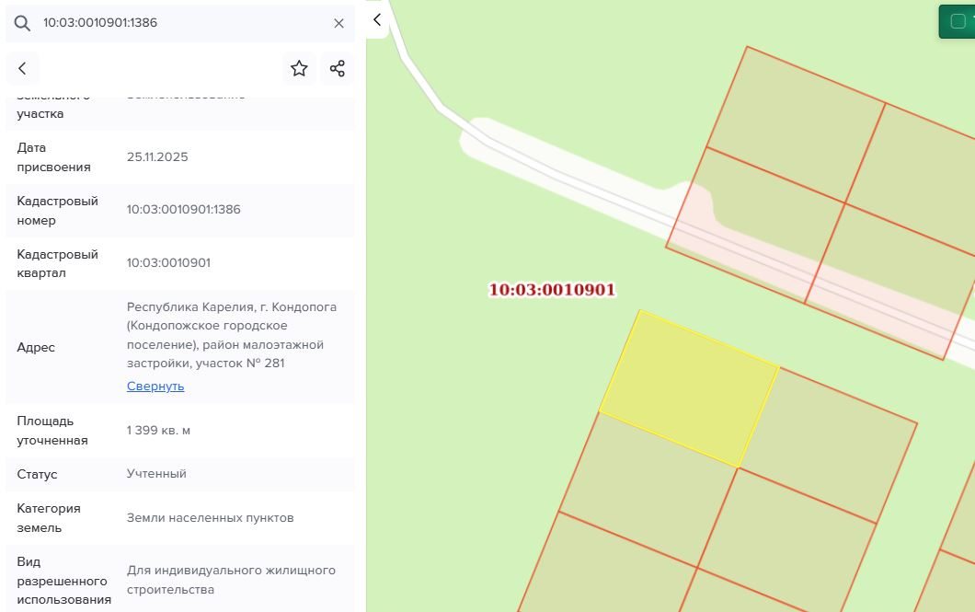The image size is (975, 612).
Task: Go back using the left arrow button
Action: [22, 68]
